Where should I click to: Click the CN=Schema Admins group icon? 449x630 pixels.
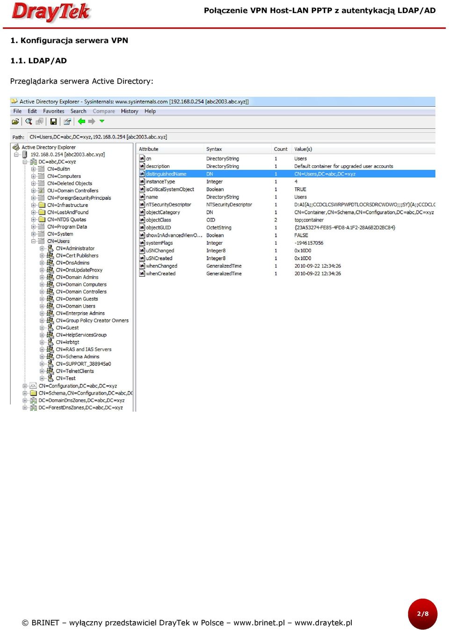(x=50, y=357)
